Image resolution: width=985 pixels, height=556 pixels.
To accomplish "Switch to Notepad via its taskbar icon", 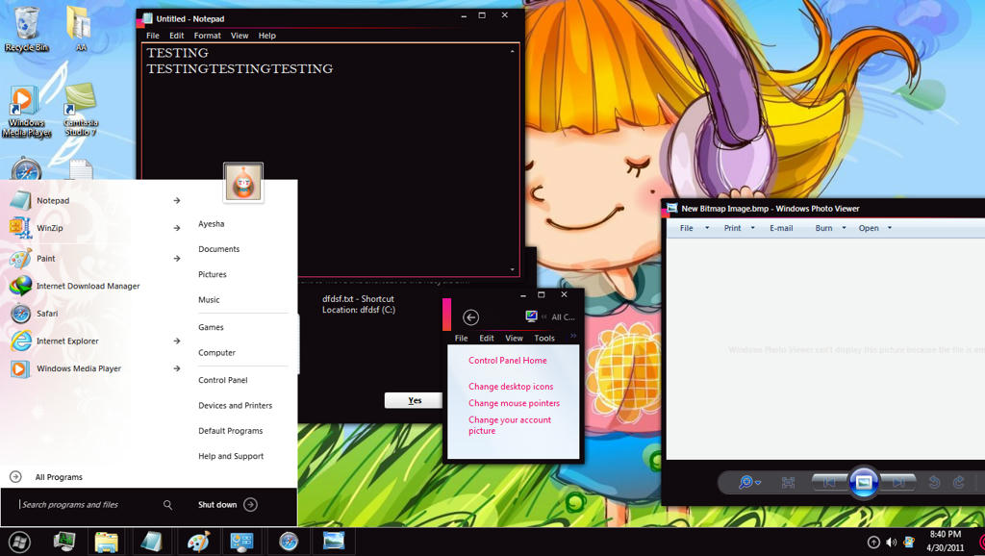I will 151,542.
